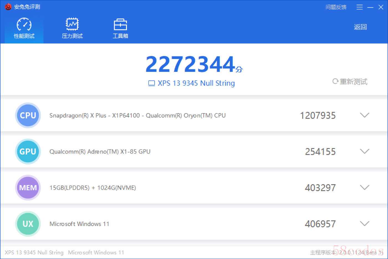Minimize the AnTuTu window

tap(370, 7)
